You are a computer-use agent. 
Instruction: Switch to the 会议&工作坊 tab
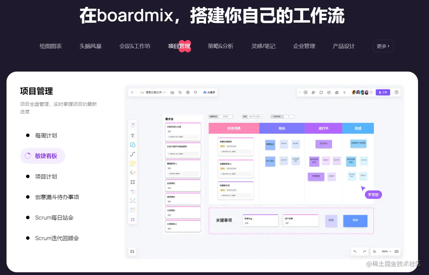135,46
